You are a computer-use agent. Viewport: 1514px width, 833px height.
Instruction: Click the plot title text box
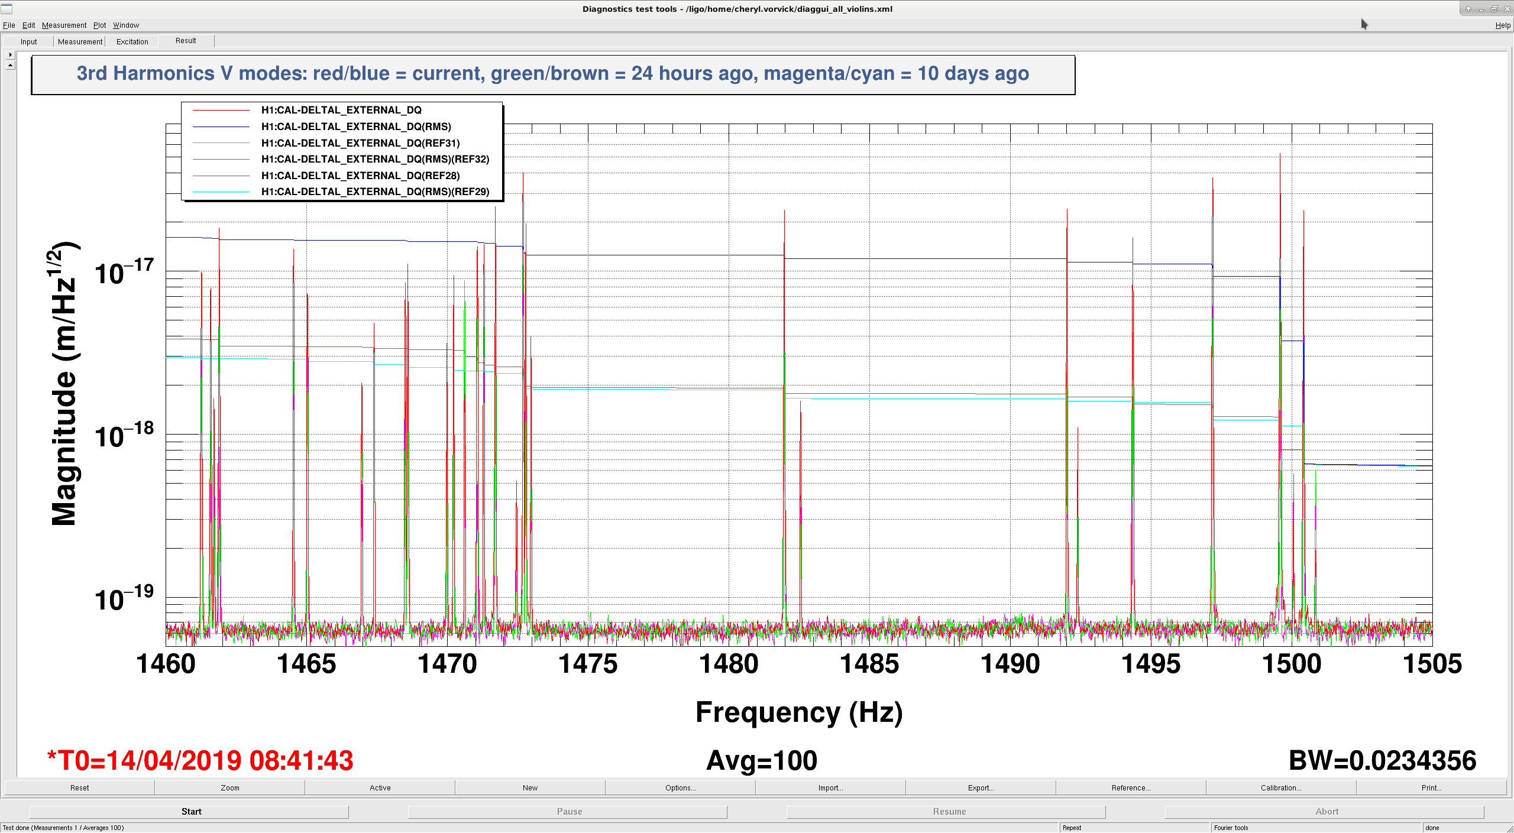553,74
